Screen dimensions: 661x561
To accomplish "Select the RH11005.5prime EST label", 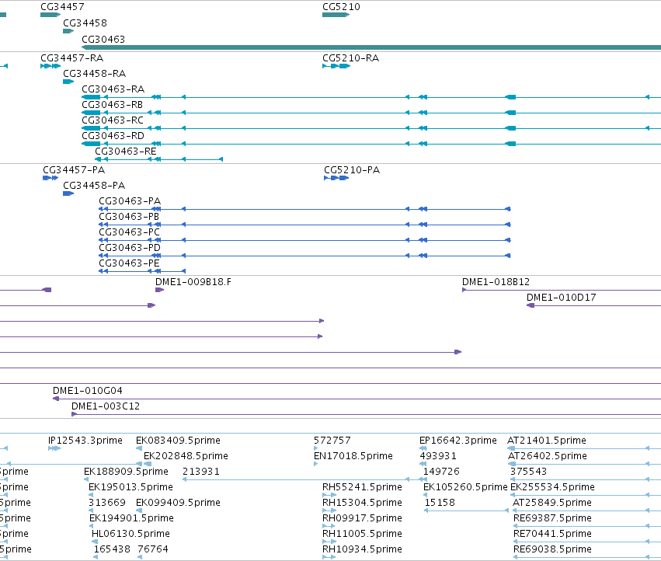I will (x=362, y=534).
